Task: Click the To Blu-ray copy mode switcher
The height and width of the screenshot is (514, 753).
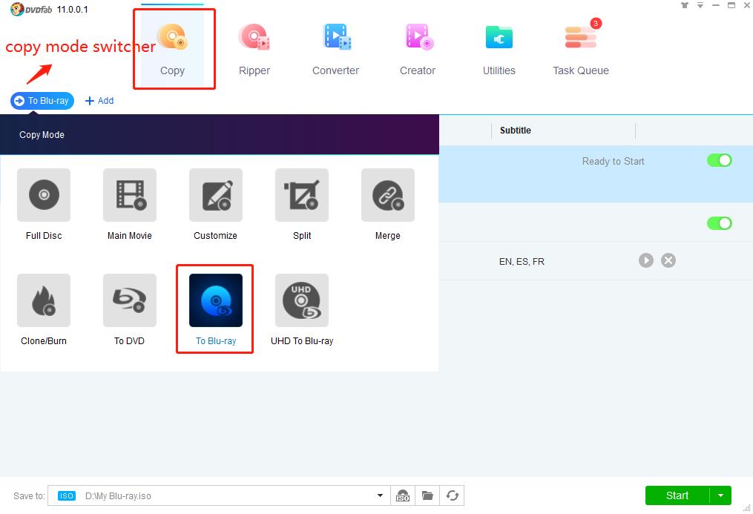Action: pyautogui.click(x=42, y=101)
